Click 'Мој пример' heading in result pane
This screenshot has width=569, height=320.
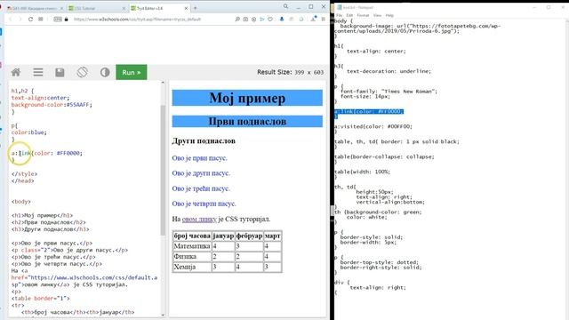point(247,98)
